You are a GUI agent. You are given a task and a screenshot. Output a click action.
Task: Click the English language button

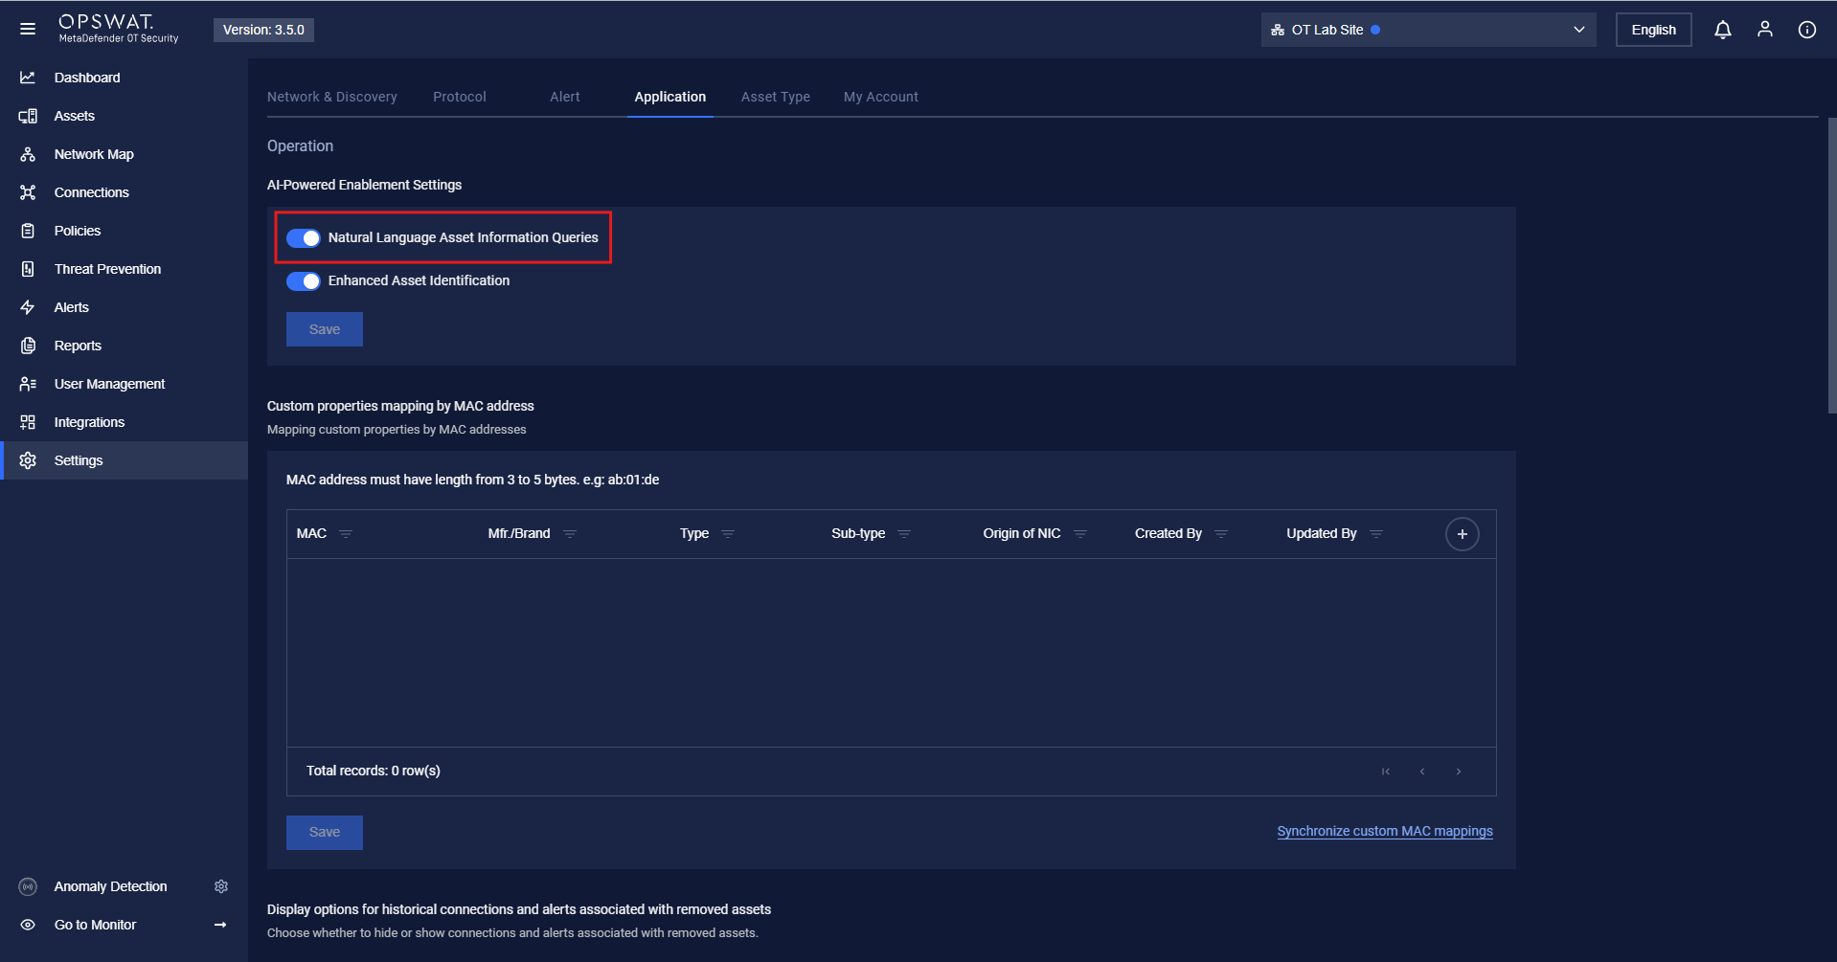click(x=1653, y=30)
